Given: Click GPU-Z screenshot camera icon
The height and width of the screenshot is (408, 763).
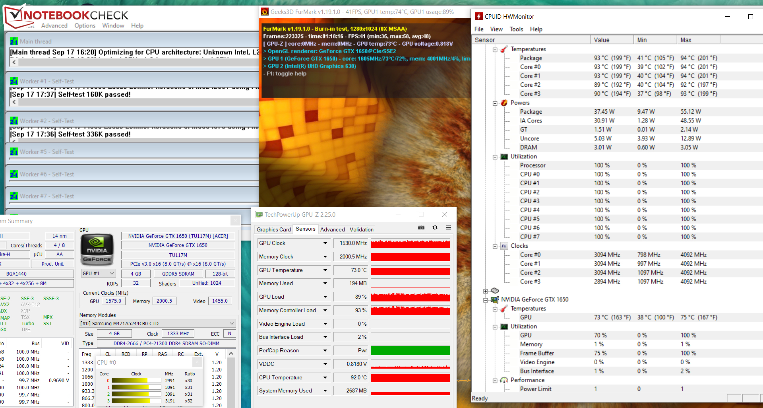Looking at the screenshot, I should (421, 228).
